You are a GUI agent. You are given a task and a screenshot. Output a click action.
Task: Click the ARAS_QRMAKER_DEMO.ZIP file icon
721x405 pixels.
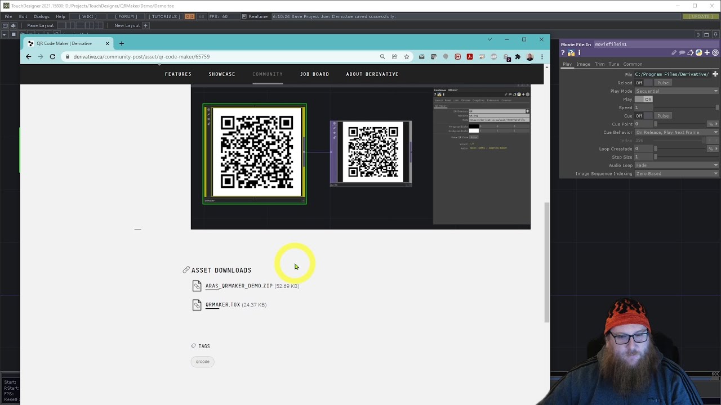pyautogui.click(x=197, y=286)
